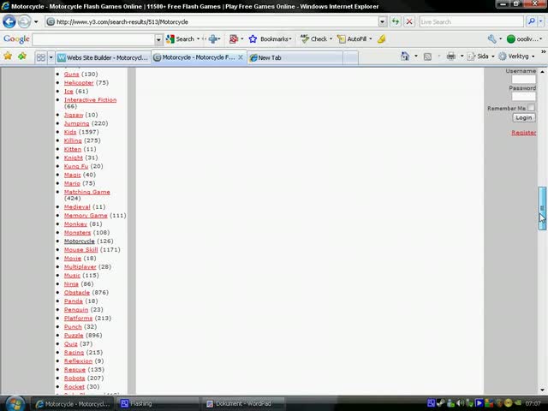Image resolution: width=548 pixels, height=411 pixels.
Task: Open a blank new tab button
Action: pyautogui.click(x=350, y=57)
